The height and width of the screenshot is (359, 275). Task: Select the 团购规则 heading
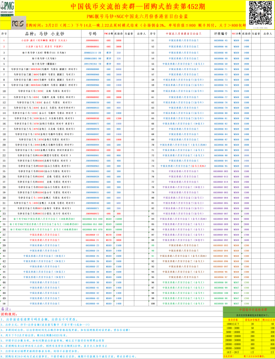tap(10, 316)
